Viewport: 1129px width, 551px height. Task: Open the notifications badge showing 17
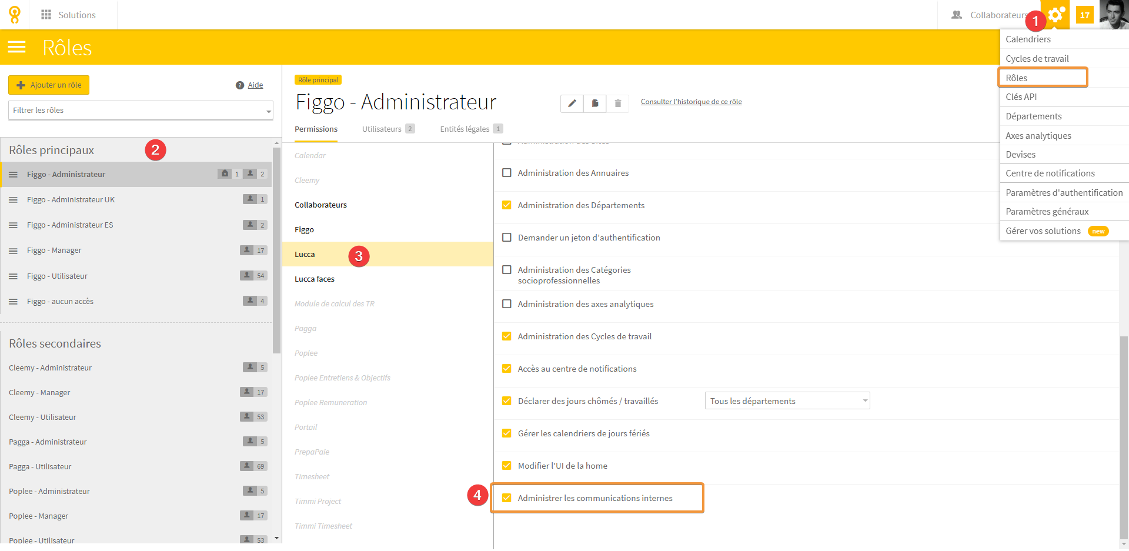click(1085, 15)
